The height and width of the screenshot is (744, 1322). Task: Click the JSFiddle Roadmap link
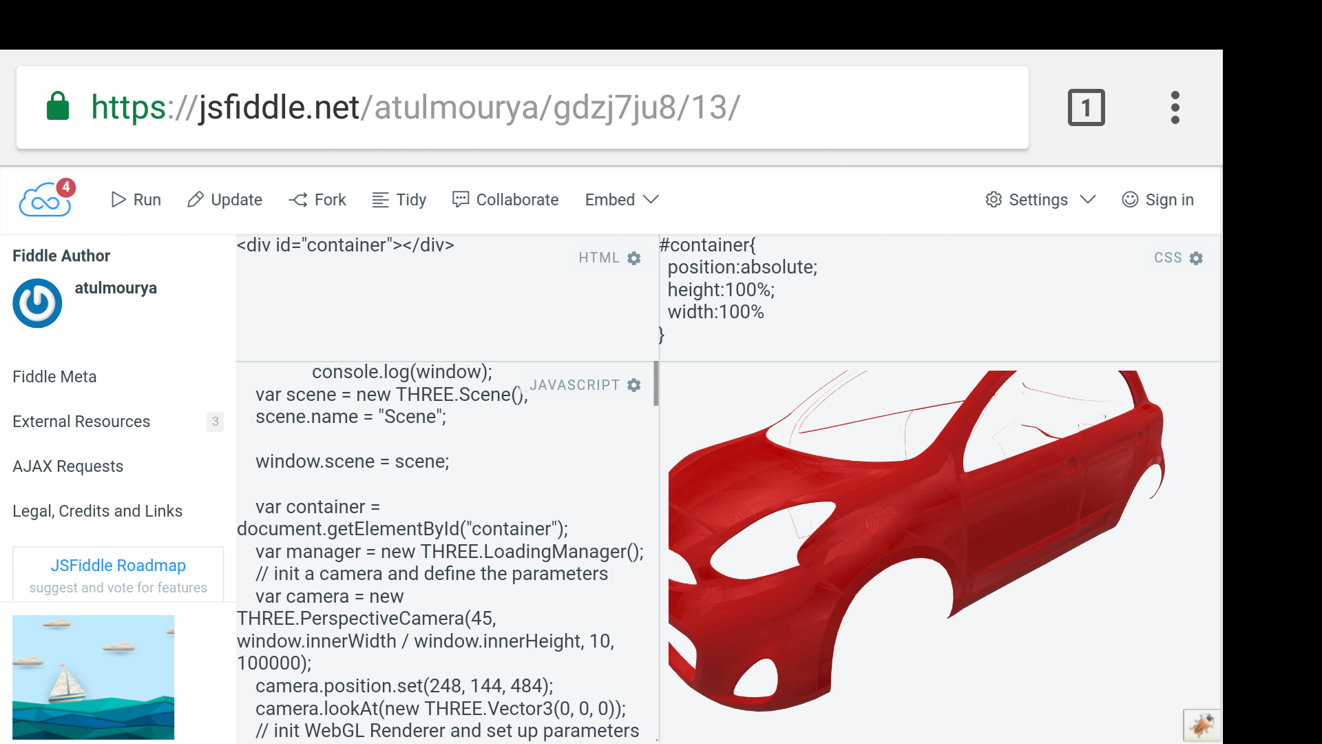[118, 566]
